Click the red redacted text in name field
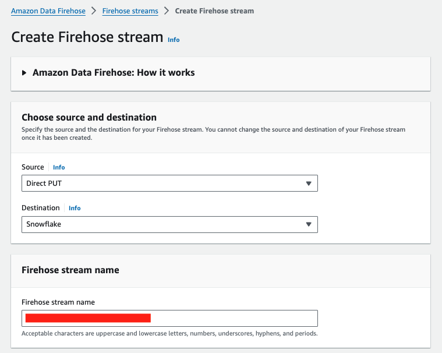Viewport: 442px width, 353px height. click(x=87, y=318)
